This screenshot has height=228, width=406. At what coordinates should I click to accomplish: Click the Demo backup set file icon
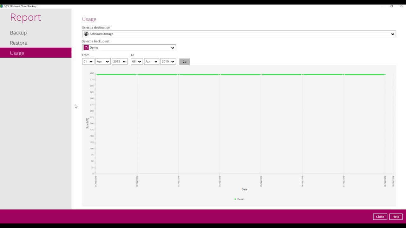pos(86,48)
